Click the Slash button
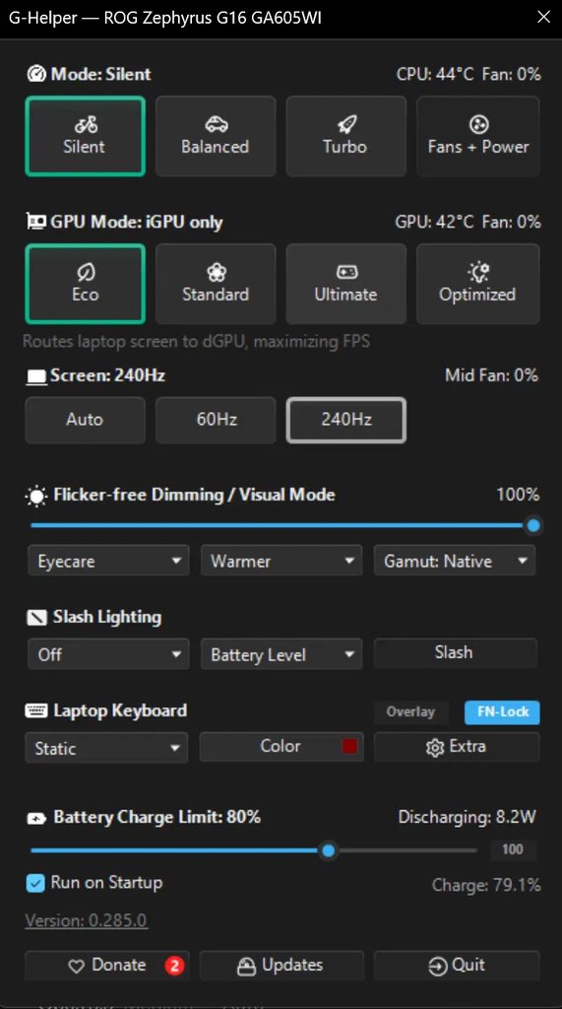This screenshot has width=562, height=1009. coord(455,652)
